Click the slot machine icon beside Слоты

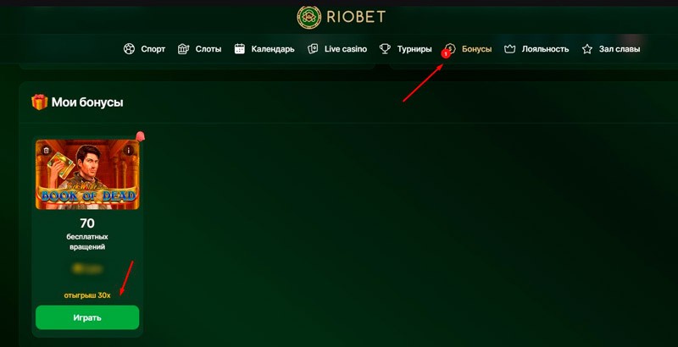pyautogui.click(x=183, y=49)
